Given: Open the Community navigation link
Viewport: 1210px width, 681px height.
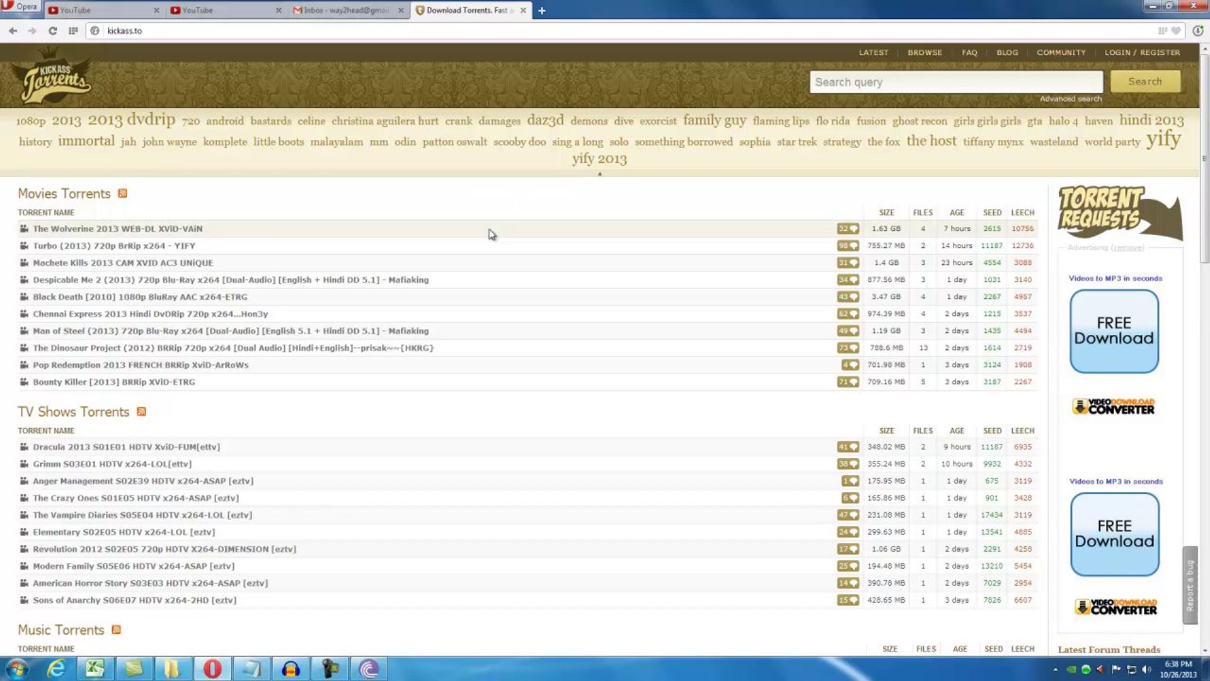Looking at the screenshot, I should tap(1061, 52).
